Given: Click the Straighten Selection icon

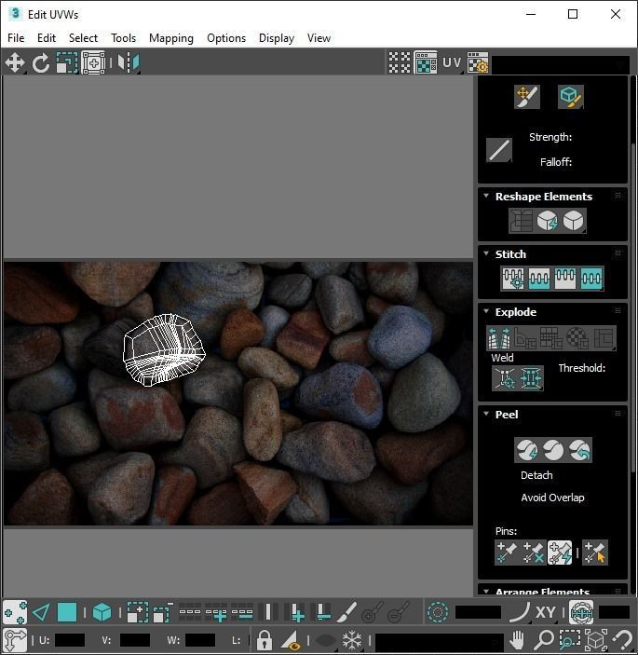Looking at the screenshot, I should tap(521, 220).
